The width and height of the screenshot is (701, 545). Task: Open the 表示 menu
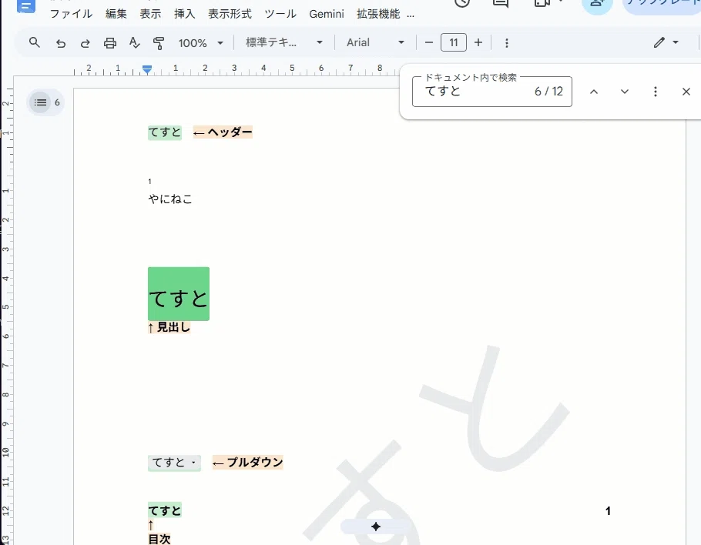click(150, 14)
